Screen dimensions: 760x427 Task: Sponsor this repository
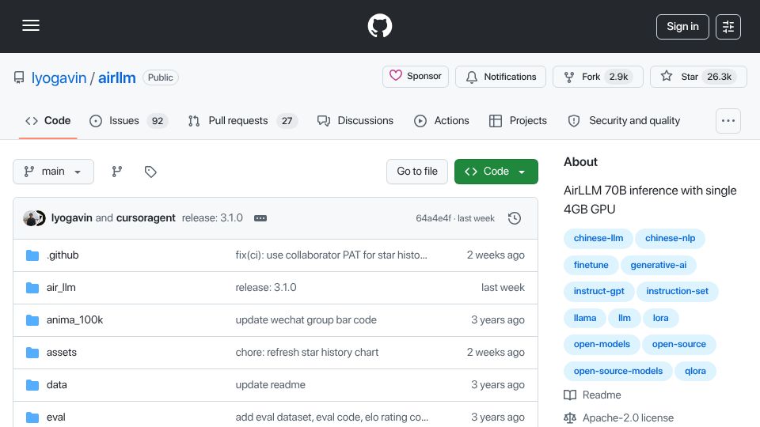pos(416,77)
